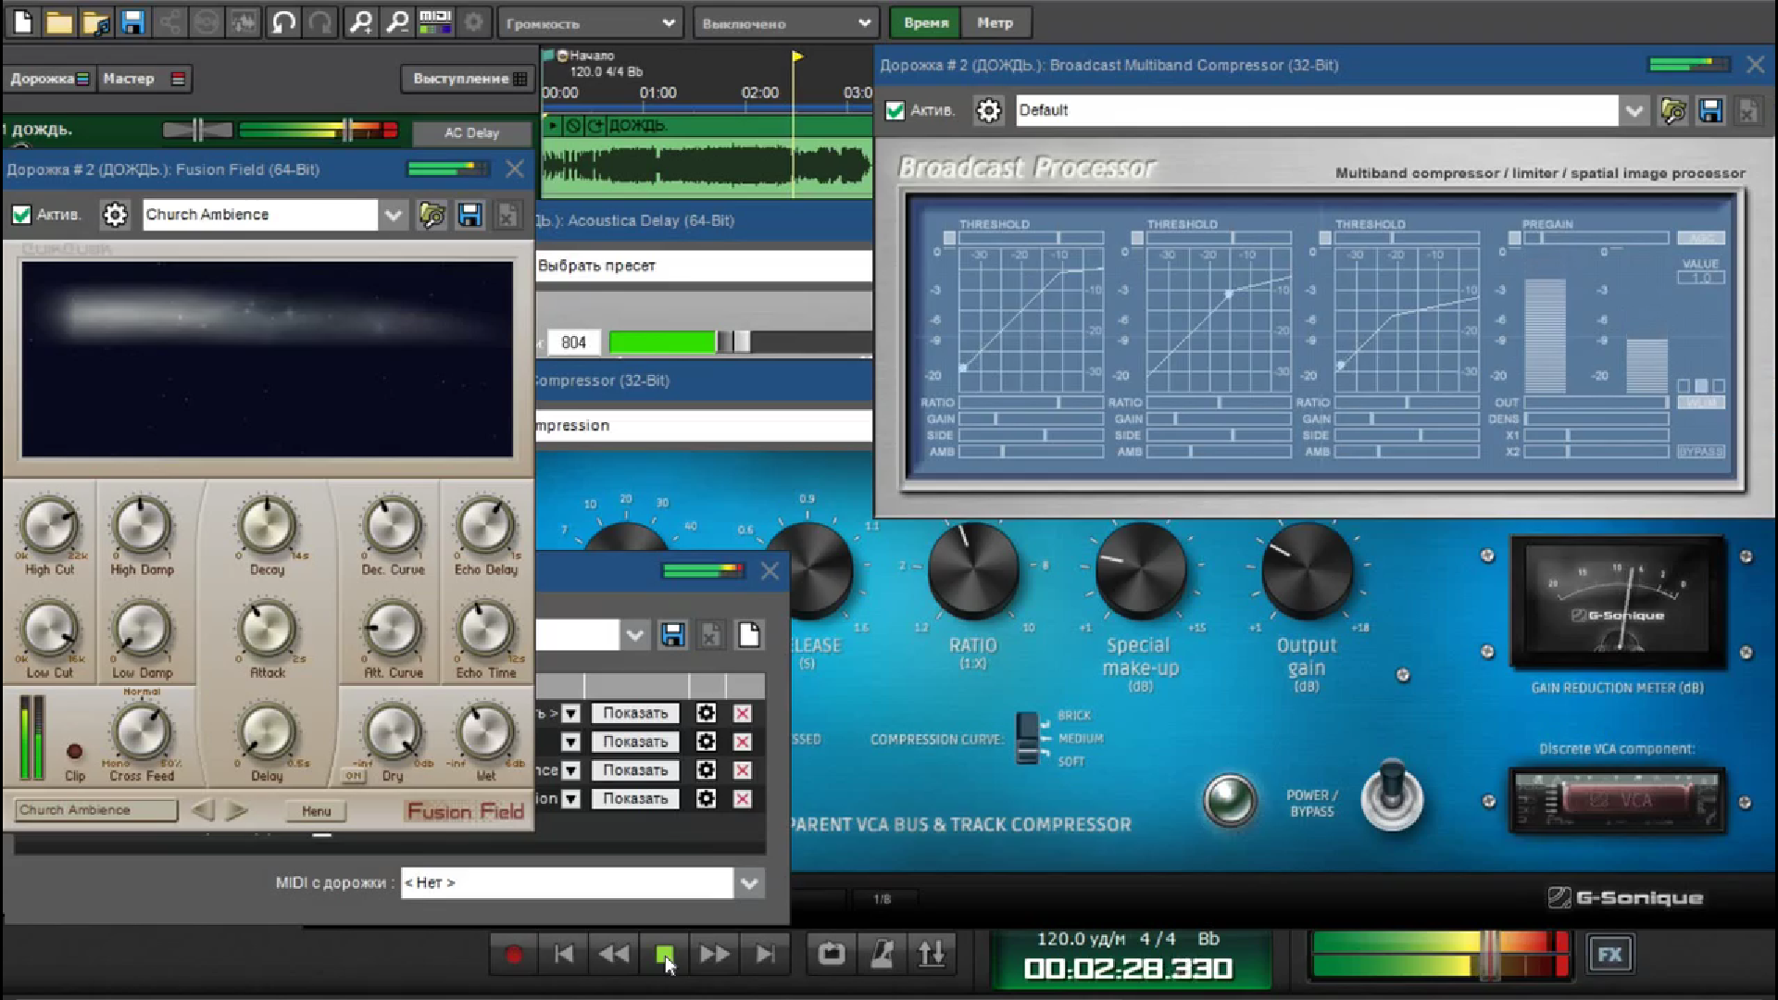1778x1000 pixels.
Task: Flip the POWER / BYPASS toggle switch
Action: point(1392,796)
